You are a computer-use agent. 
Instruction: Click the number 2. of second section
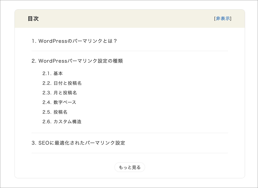34,61
